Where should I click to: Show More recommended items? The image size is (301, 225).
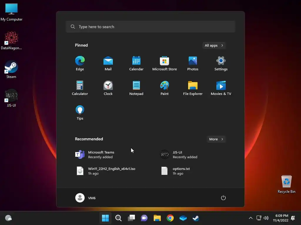[216, 139]
